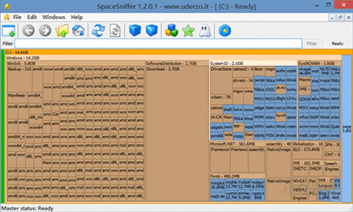Open the Edit menu
The height and width of the screenshot is (212, 353).
click(x=32, y=17)
